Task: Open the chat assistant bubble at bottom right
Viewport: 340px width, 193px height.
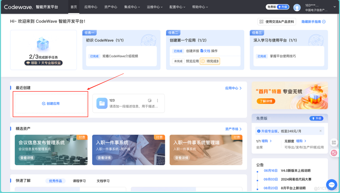Action: click(x=331, y=185)
